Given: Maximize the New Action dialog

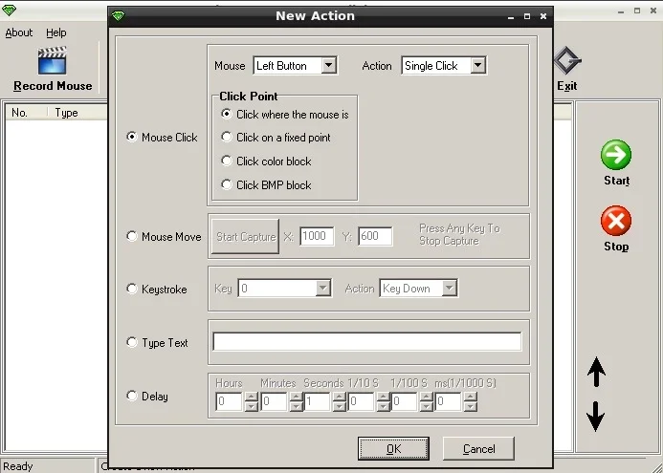Looking at the screenshot, I should [527, 16].
